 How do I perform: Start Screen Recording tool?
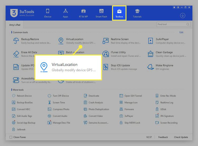[x=166, y=123]
